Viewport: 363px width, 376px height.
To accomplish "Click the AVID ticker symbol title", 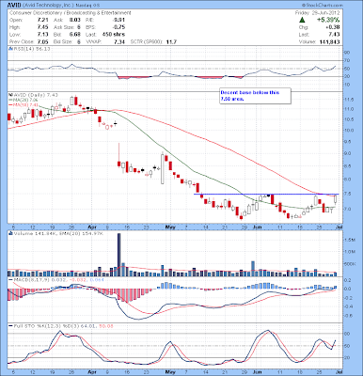I will 13,6.
